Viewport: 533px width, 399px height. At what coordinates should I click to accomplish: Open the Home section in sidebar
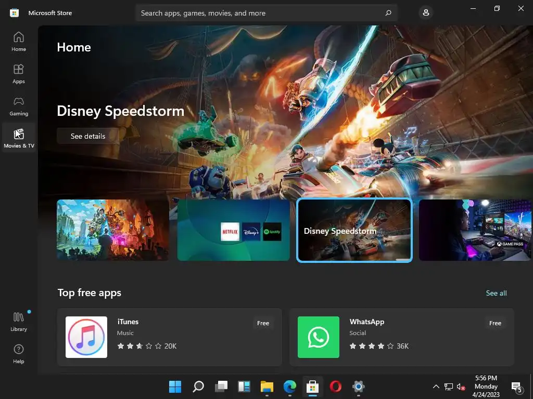(x=19, y=42)
